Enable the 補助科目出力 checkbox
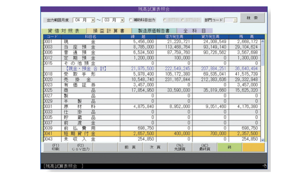 click(x=131, y=20)
